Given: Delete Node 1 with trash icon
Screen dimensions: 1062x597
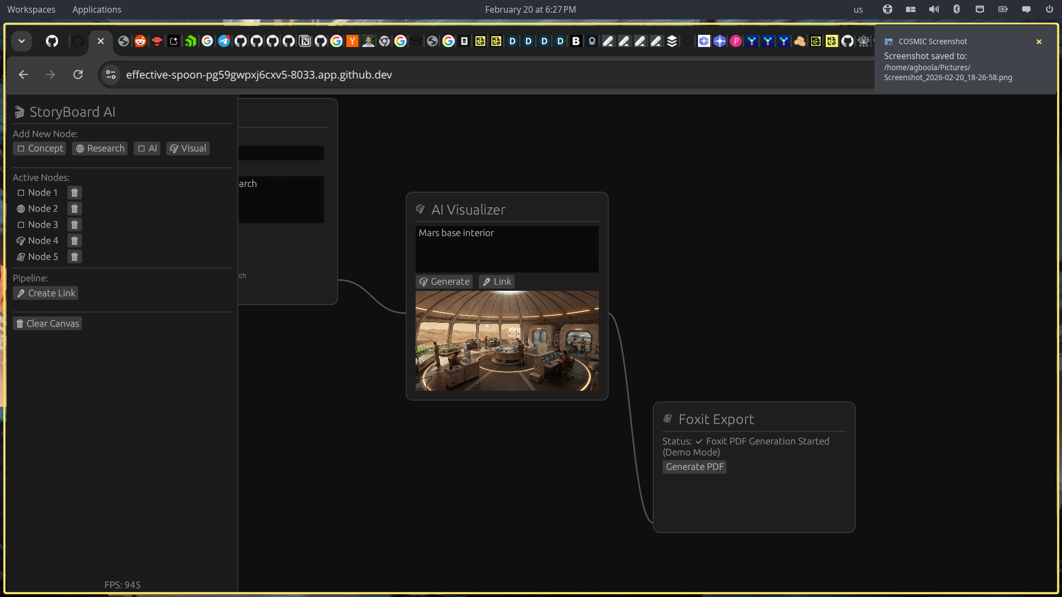Looking at the screenshot, I should click(74, 192).
